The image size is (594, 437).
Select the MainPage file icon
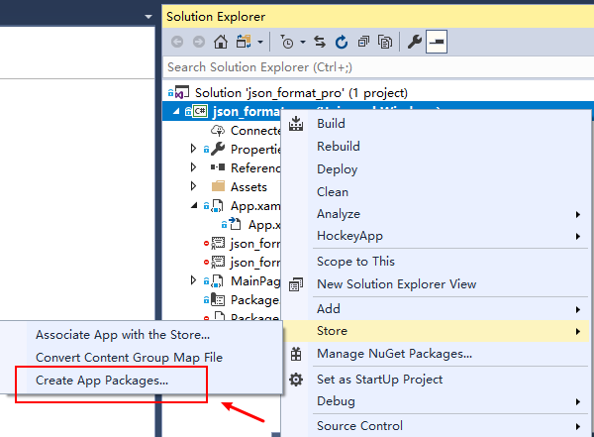[218, 281]
